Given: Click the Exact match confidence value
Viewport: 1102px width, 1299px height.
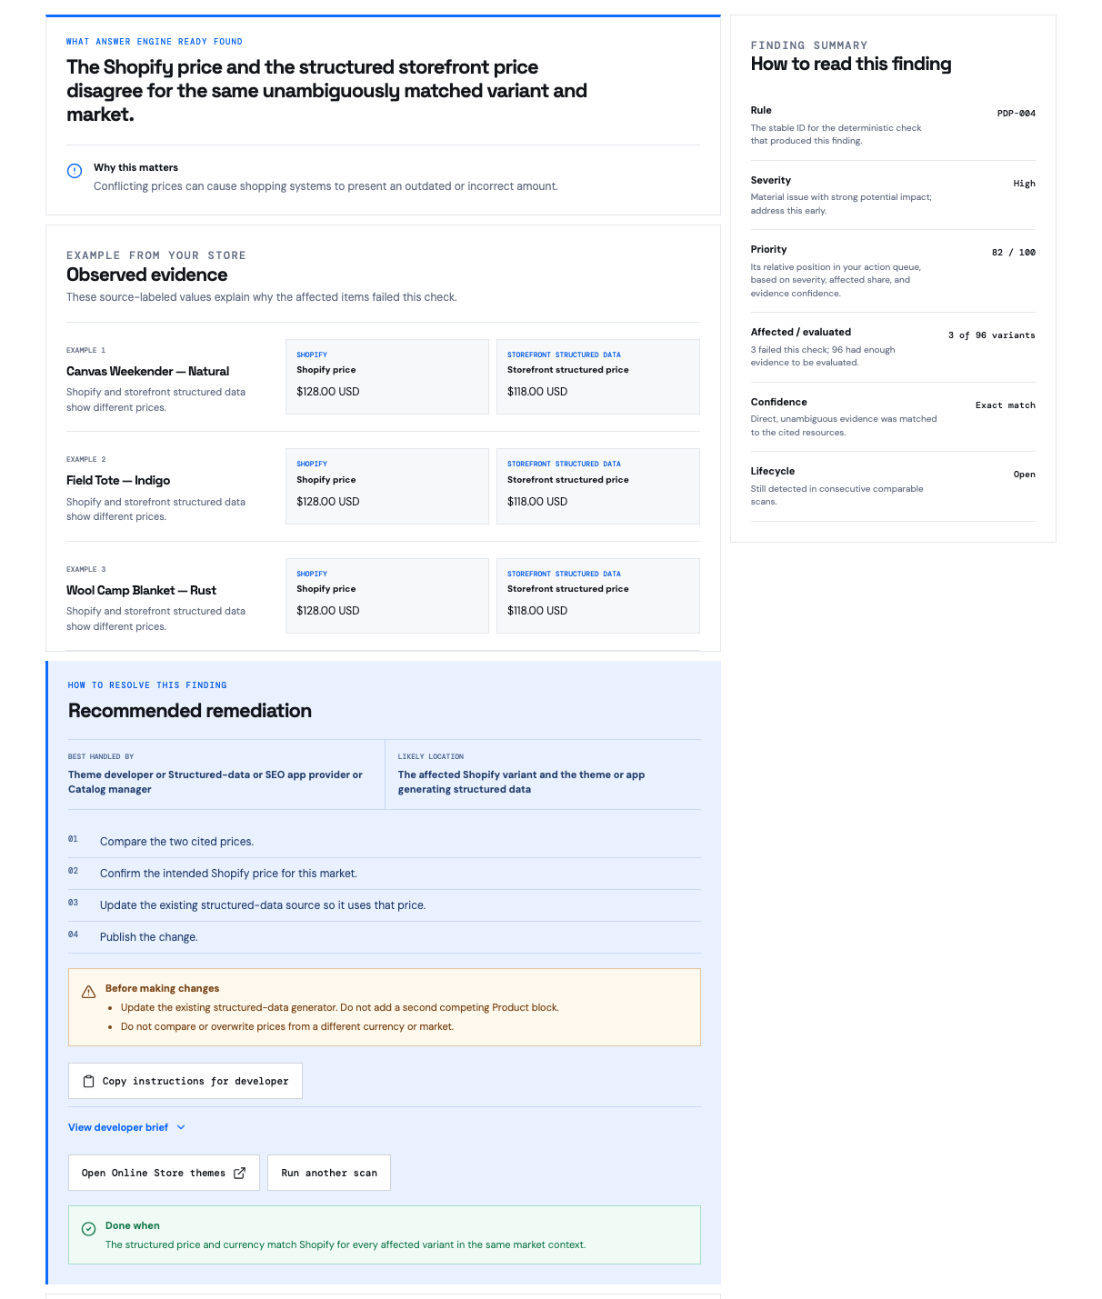Looking at the screenshot, I should (1005, 405).
